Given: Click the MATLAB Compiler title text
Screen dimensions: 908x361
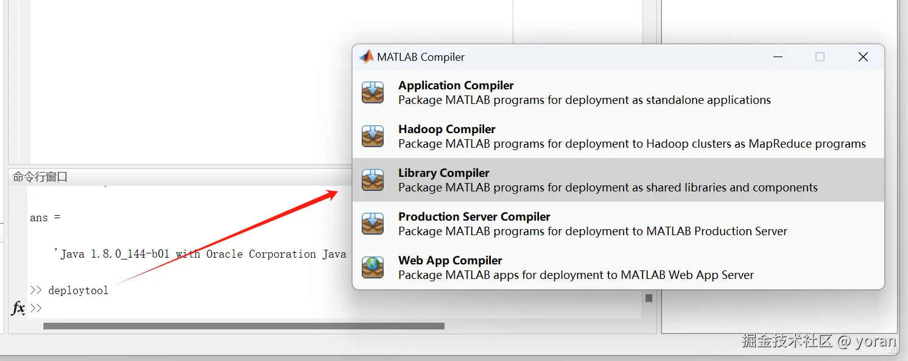Looking at the screenshot, I should pyautogui.click(x=421, y=57).
